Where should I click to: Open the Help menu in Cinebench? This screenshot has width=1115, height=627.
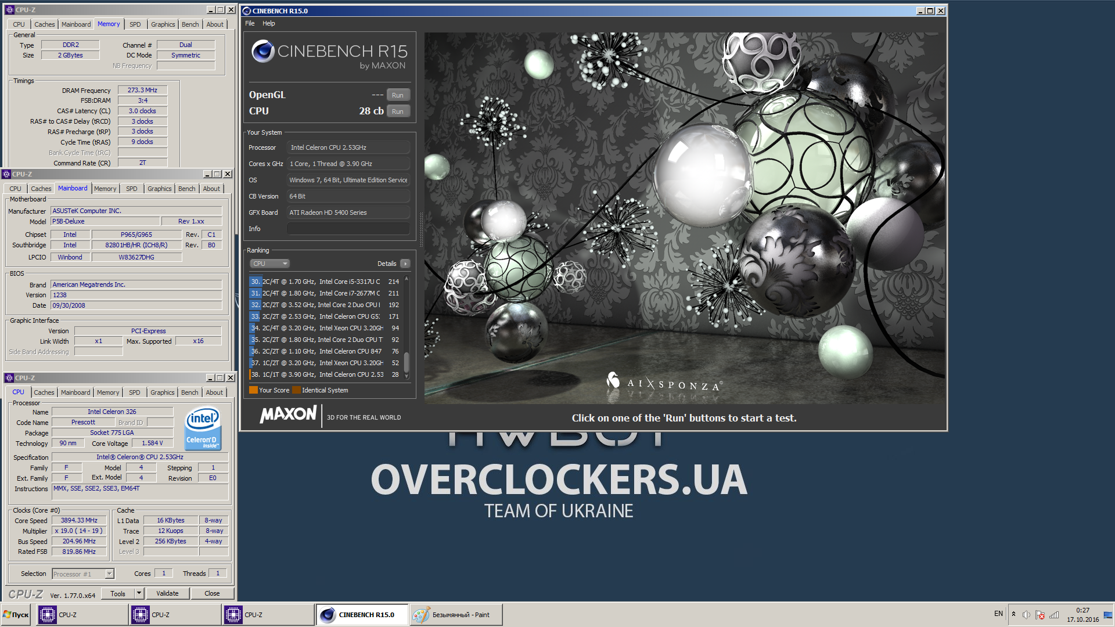tap(268, 23)
